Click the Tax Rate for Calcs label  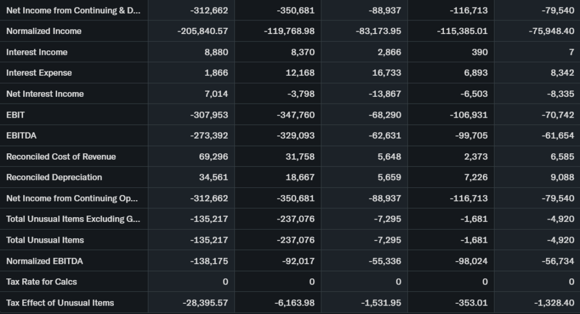pos(41,282)
